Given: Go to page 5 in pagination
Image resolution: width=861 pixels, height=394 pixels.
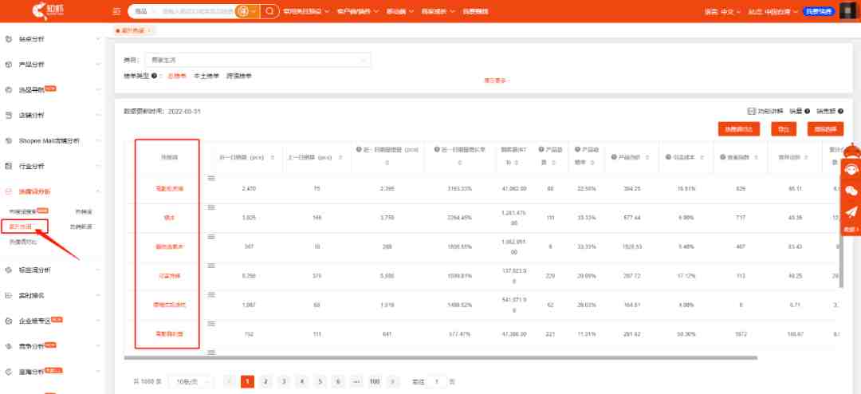Looking at the screenshot, I should (320, 381).
